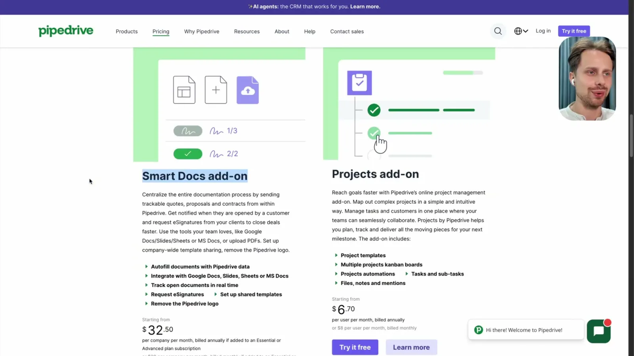Click 'Tasks and sub-tasks' bullet
634x356 pixels.
[x=437, y=274]
